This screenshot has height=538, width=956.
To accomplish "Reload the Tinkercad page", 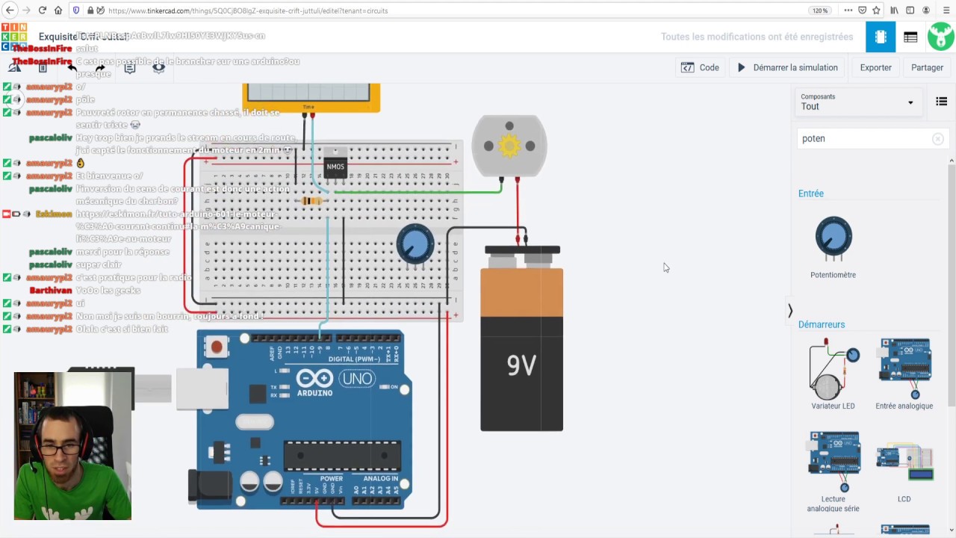I will click(43, 10).
